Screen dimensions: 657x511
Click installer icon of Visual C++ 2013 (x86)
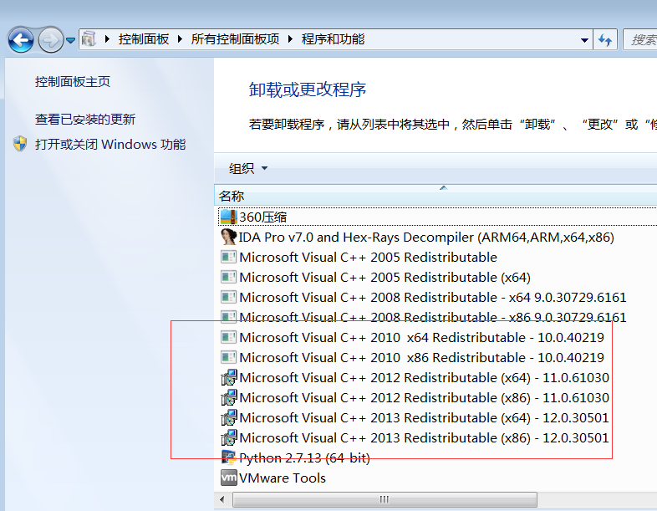(229, 437)
